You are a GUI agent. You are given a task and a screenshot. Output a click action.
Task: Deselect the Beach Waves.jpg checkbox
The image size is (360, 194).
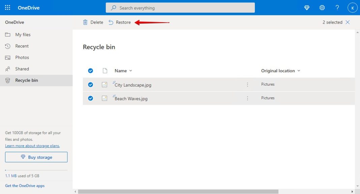pos(90,98)
